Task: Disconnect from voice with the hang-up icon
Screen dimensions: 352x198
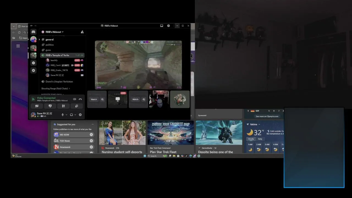Action: pyautogui.click(x=80, y=99)
